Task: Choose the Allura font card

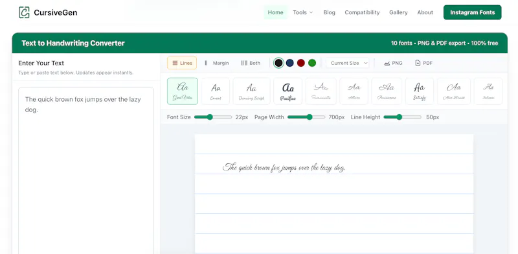Action: [x=354, y=91]
